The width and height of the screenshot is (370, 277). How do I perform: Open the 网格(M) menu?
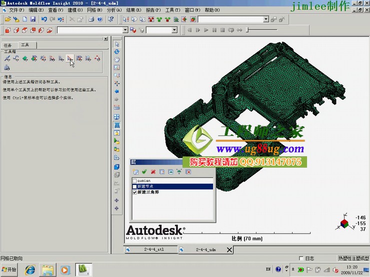click(x=94, y=10)
